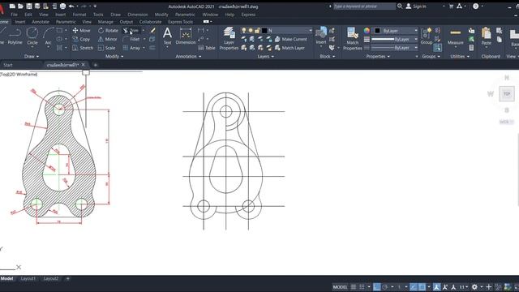Insert a Table
This screenshot has width=519, height=292.
[207, 48]
